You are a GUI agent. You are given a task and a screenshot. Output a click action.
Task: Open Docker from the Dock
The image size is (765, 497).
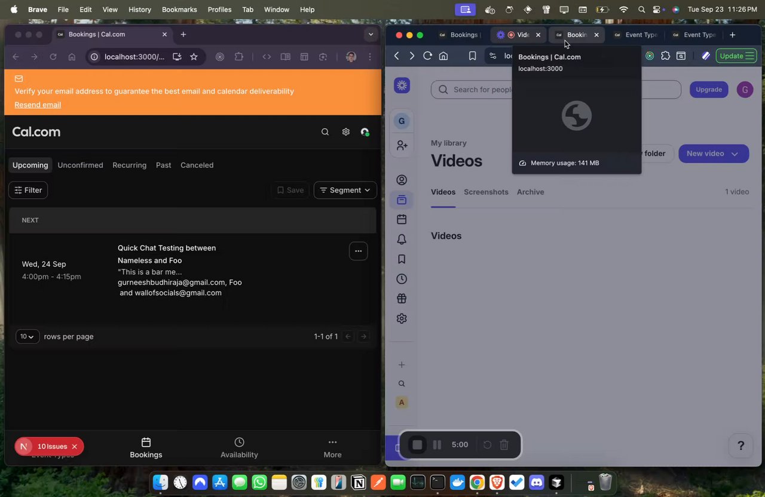click(457, 482)
